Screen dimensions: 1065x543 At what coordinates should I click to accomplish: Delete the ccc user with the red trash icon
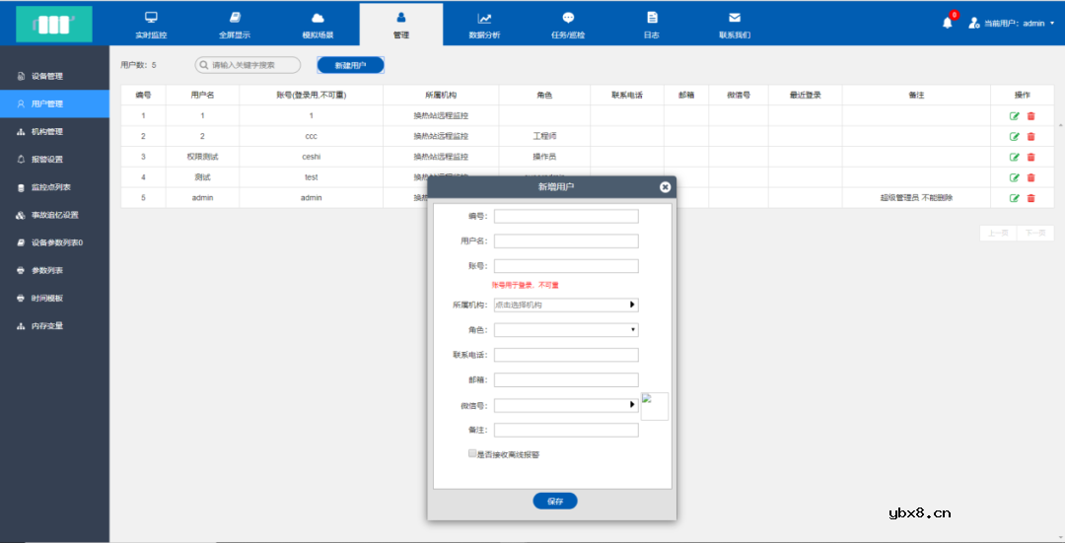tap(1031, 136)
